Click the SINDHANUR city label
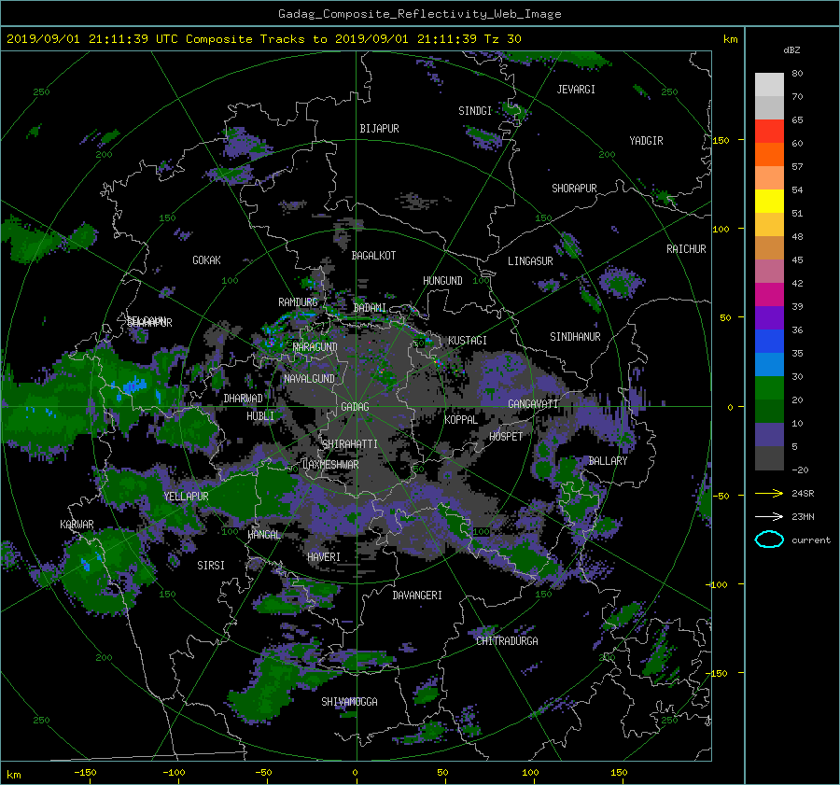840x785 pixels. tap(575, 337)
